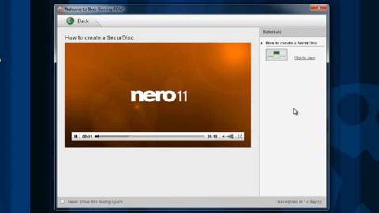
Task: Open the SecurDisc tutorial thumbnail
Action: click(x=277, y=55)
